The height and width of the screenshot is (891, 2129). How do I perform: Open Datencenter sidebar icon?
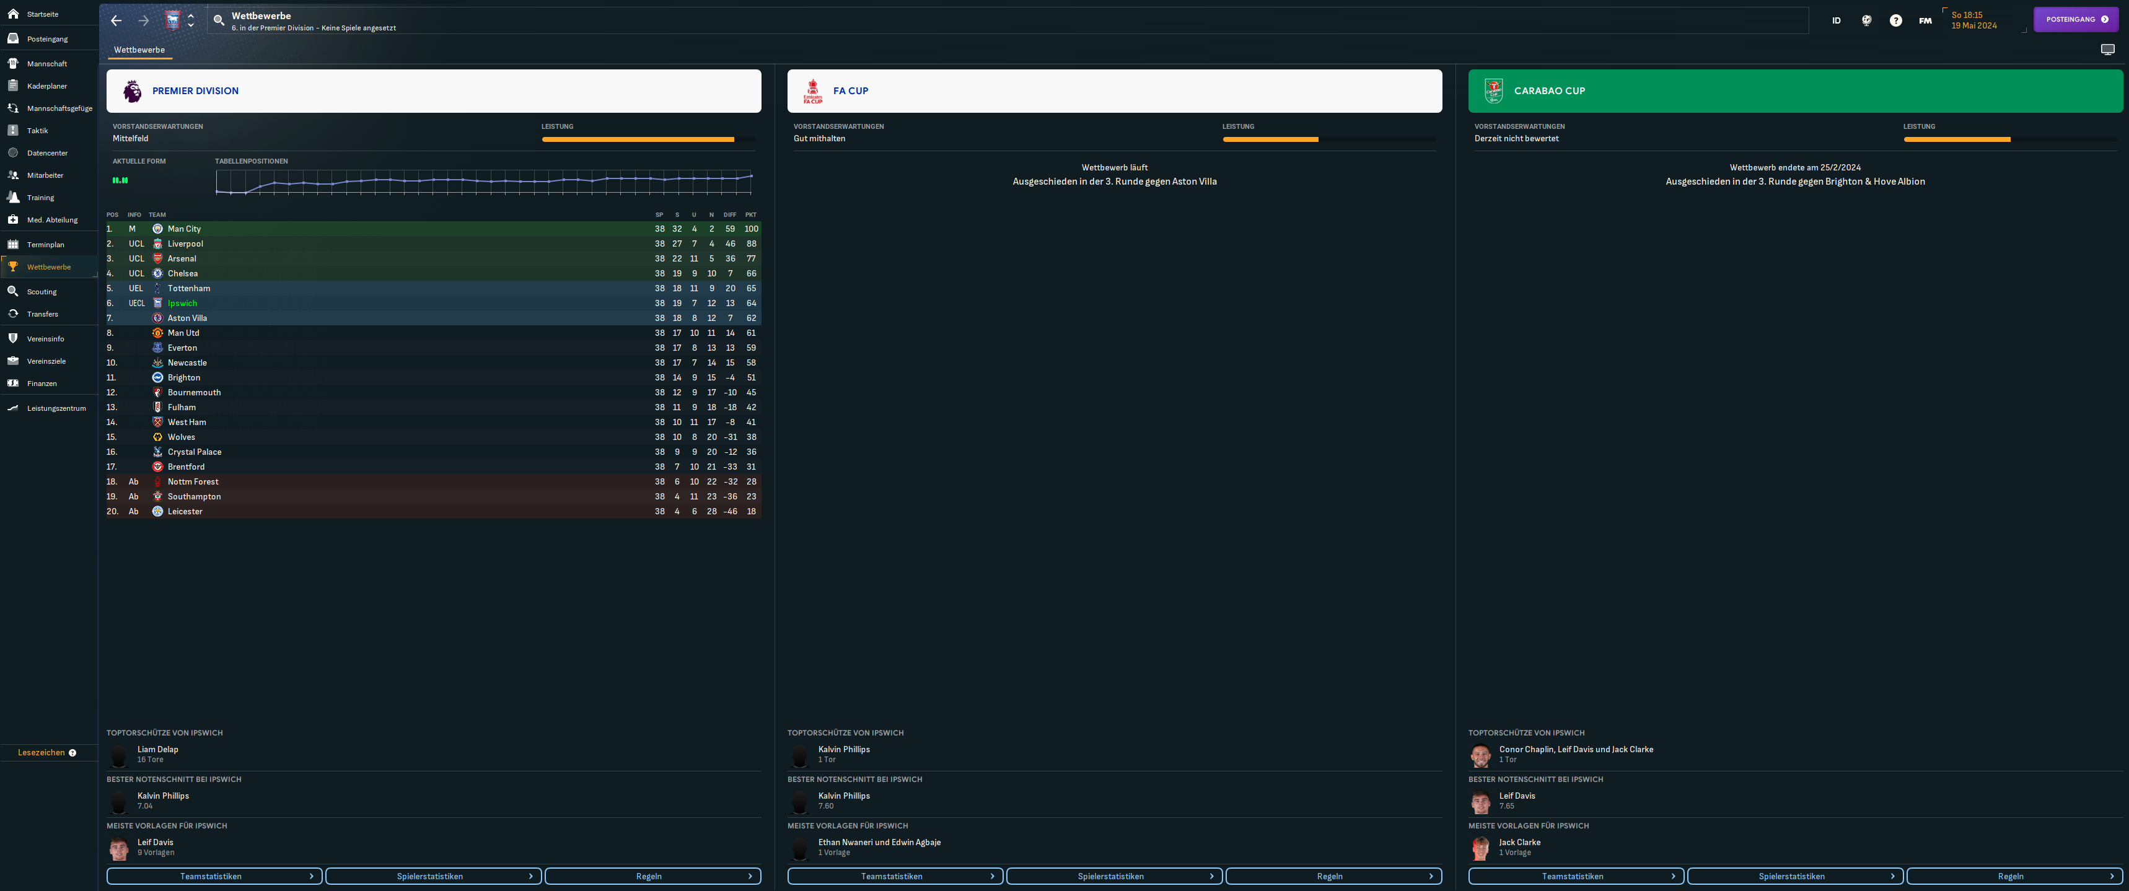point(13,153)
